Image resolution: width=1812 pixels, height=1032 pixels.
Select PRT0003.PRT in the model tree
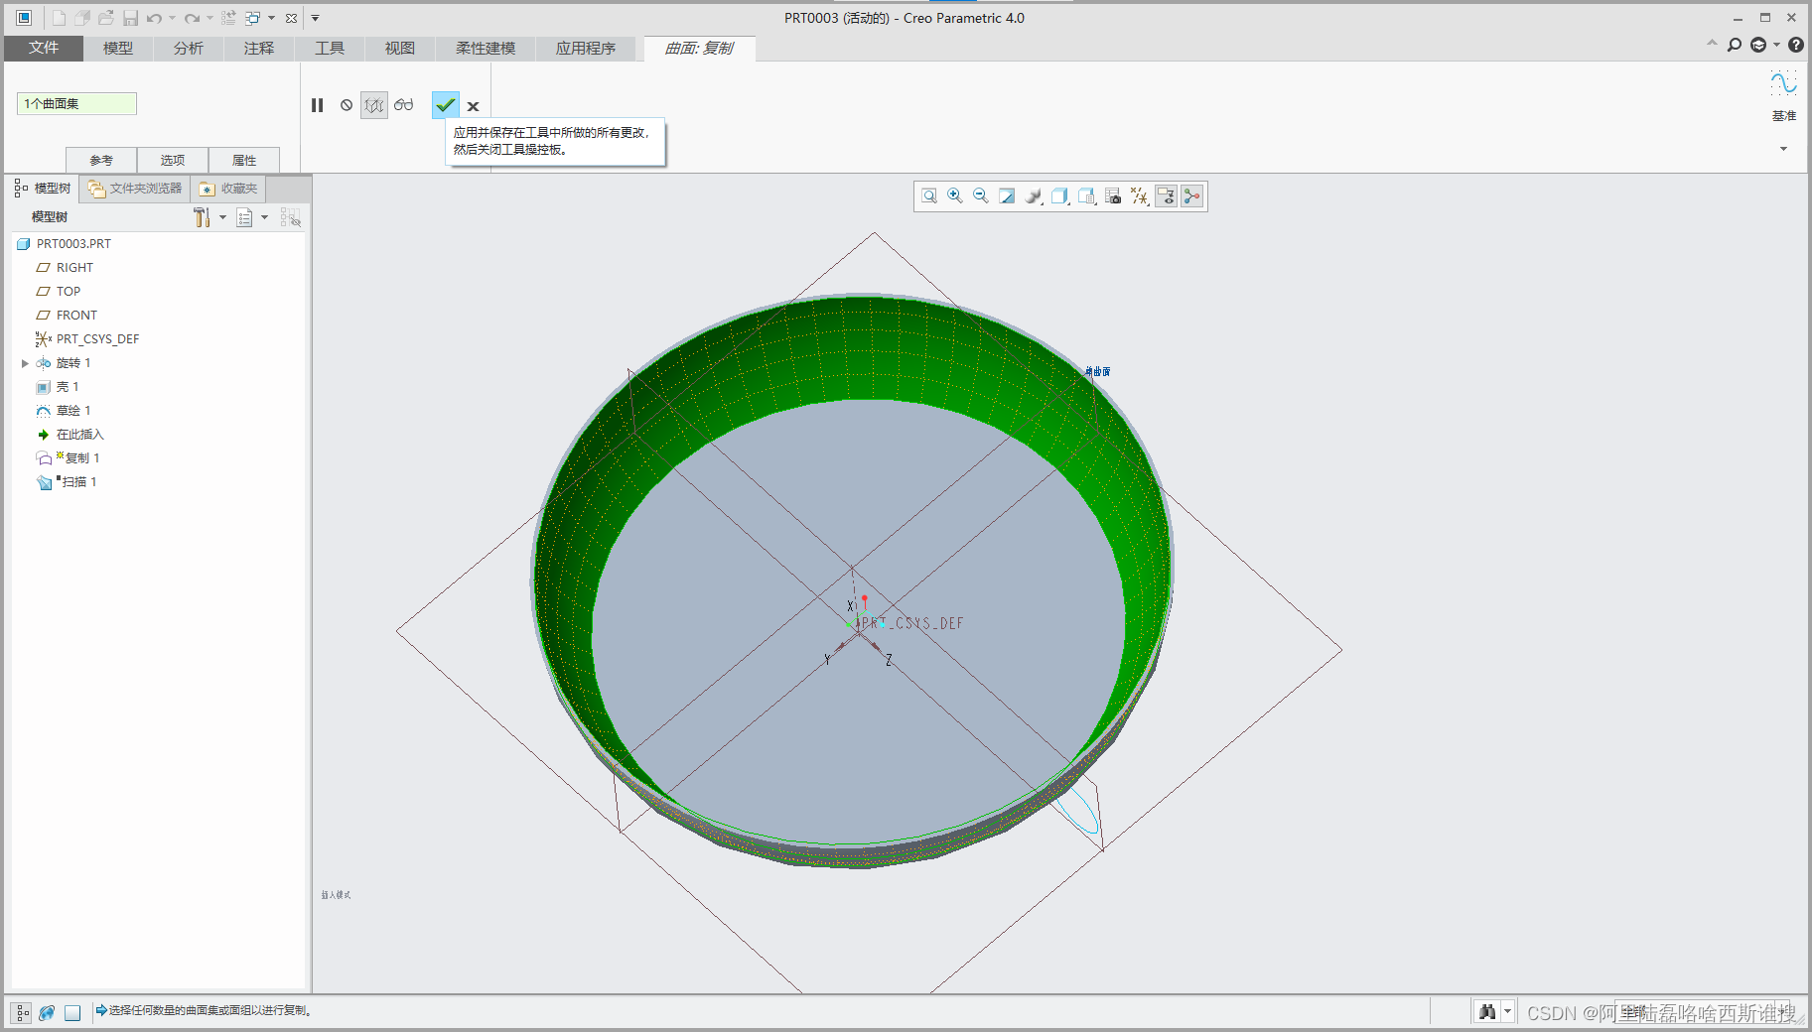(73, 243)
